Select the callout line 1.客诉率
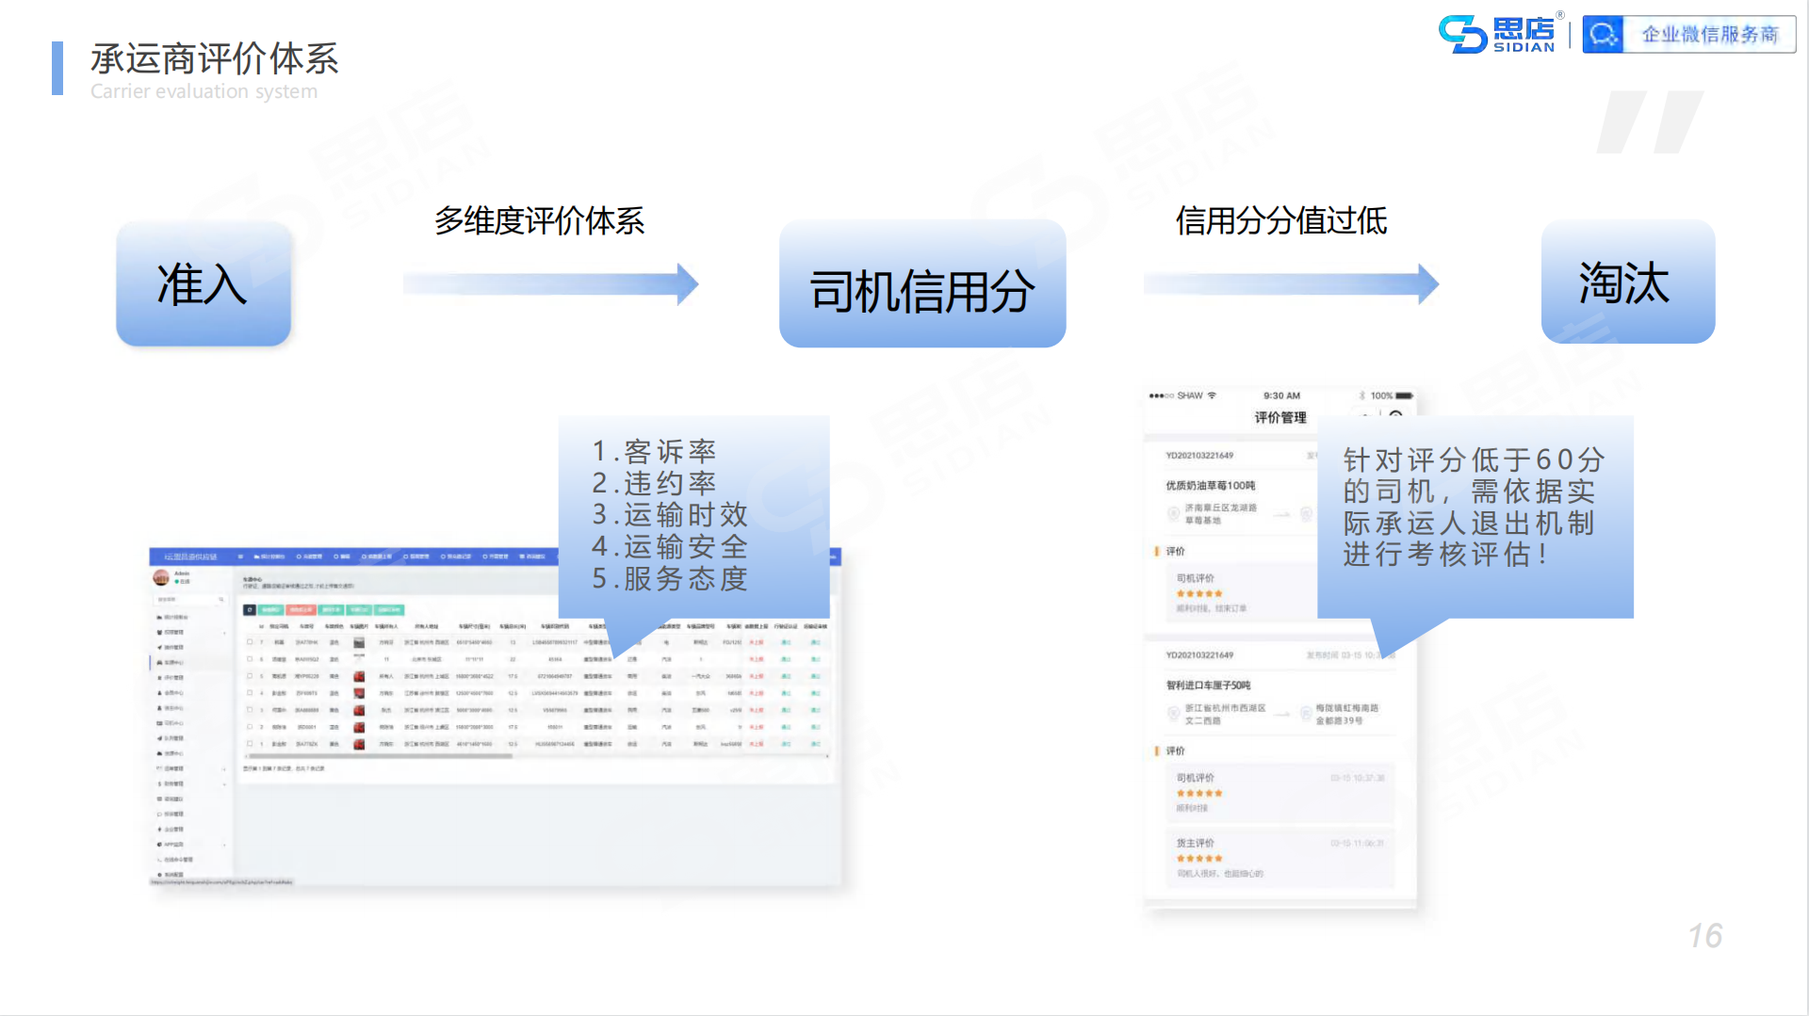 coord(654,452)
